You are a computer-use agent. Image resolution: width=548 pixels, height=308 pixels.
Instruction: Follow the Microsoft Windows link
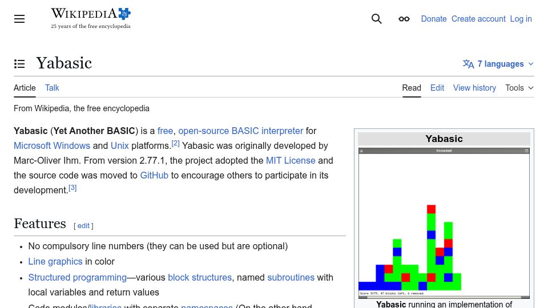[52, 145]
